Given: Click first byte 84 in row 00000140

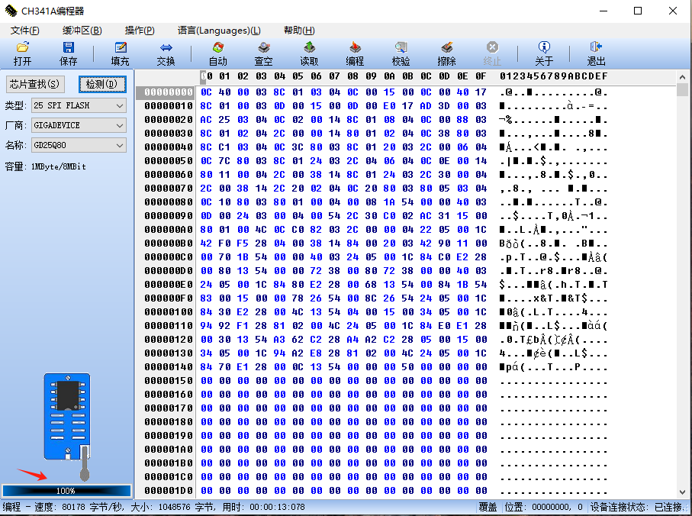Looking at the screenshot, I should click(x=206, y=367).
